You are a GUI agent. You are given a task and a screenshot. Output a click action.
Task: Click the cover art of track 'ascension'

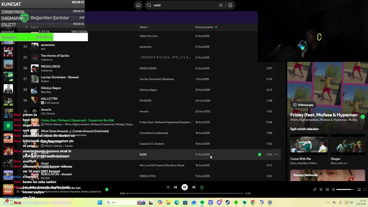tap(35, 47)
